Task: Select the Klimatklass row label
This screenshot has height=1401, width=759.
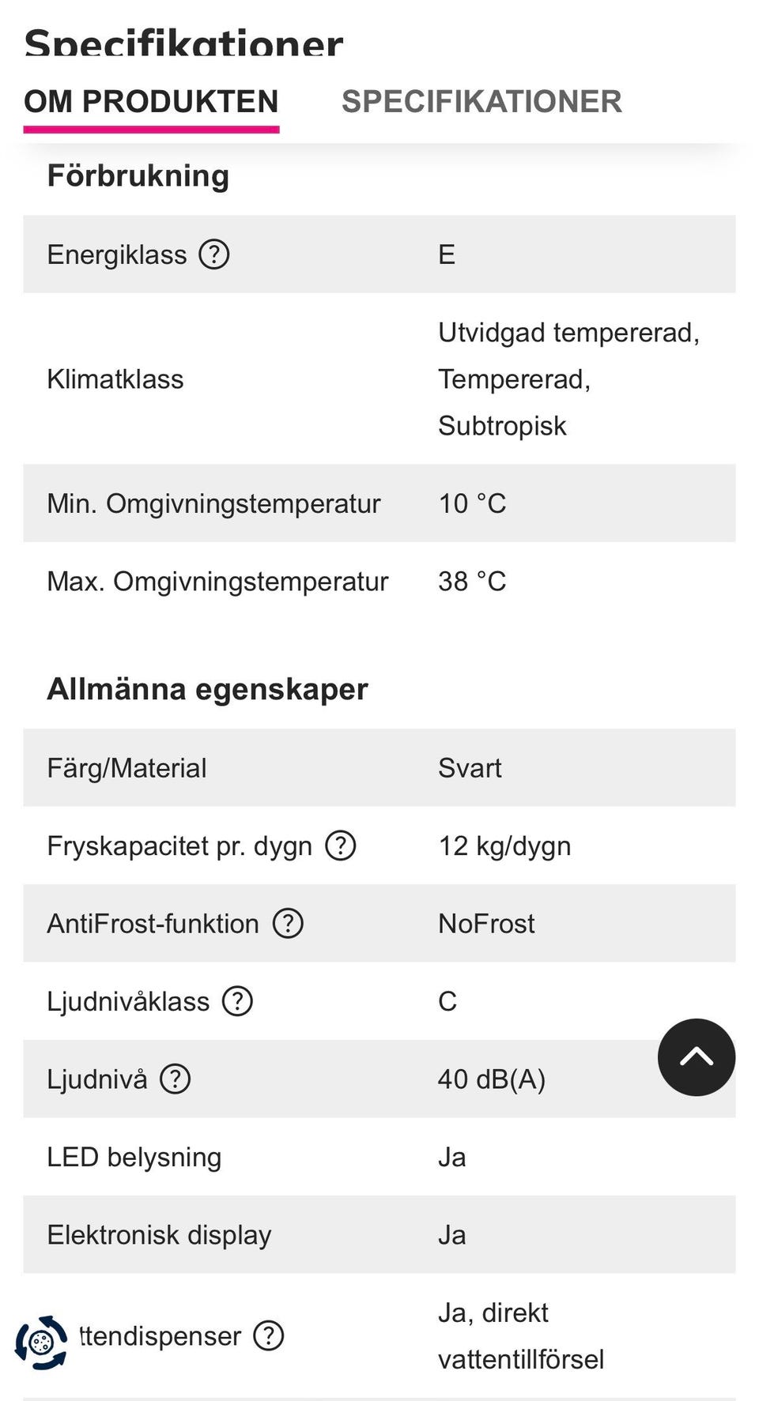Action: tap(115, 379)
